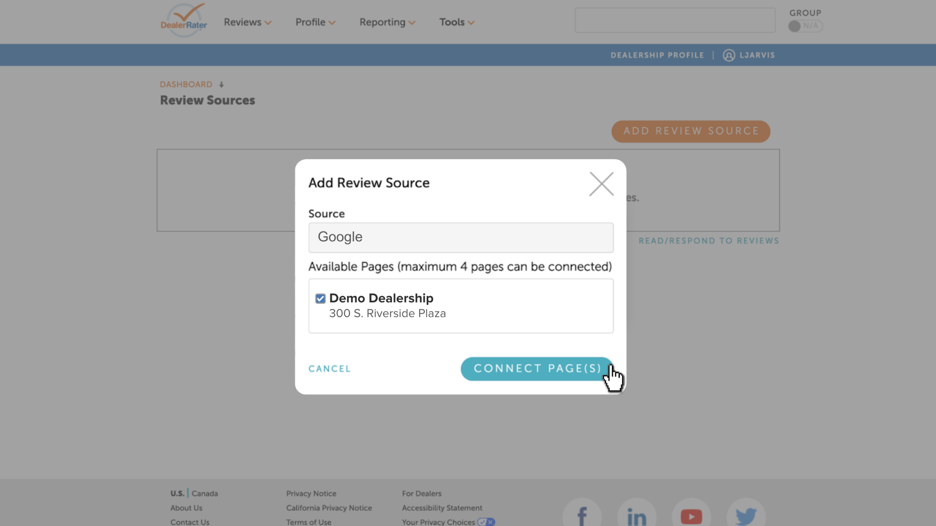
Task: Click the LJARVIS username
Action: (757, 55)
